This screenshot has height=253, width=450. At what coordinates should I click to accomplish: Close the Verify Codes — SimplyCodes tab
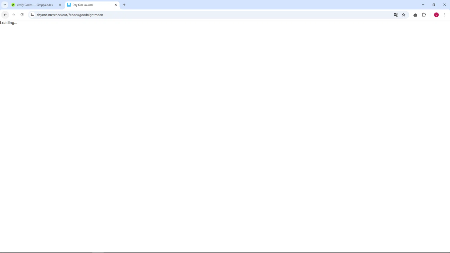pyautogui.click(x=60, y=5)
